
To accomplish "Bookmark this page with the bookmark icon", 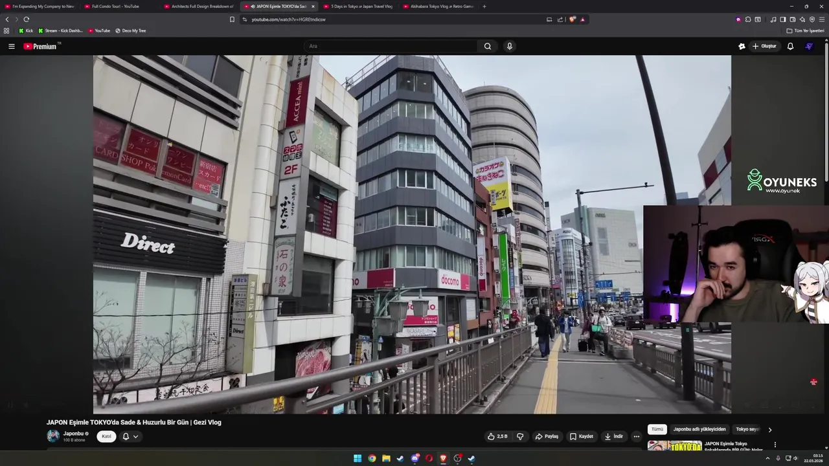I will (x=232, y=19).
